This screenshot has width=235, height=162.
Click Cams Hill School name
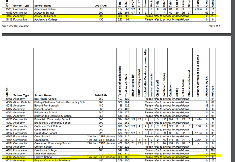coord(45,130)
